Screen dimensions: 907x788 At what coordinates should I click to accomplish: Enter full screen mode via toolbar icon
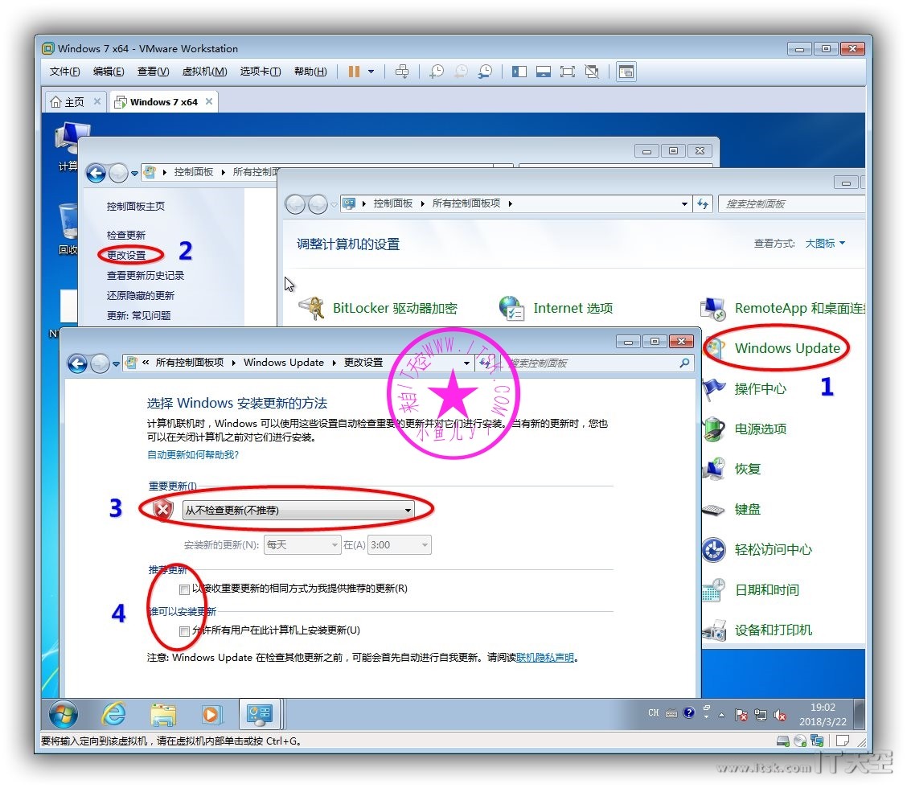pyautogui.click(x=567, y=72)
